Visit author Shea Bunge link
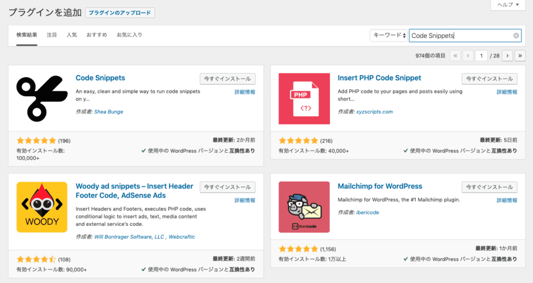The image size is (533, 283). tap(109, 112)
